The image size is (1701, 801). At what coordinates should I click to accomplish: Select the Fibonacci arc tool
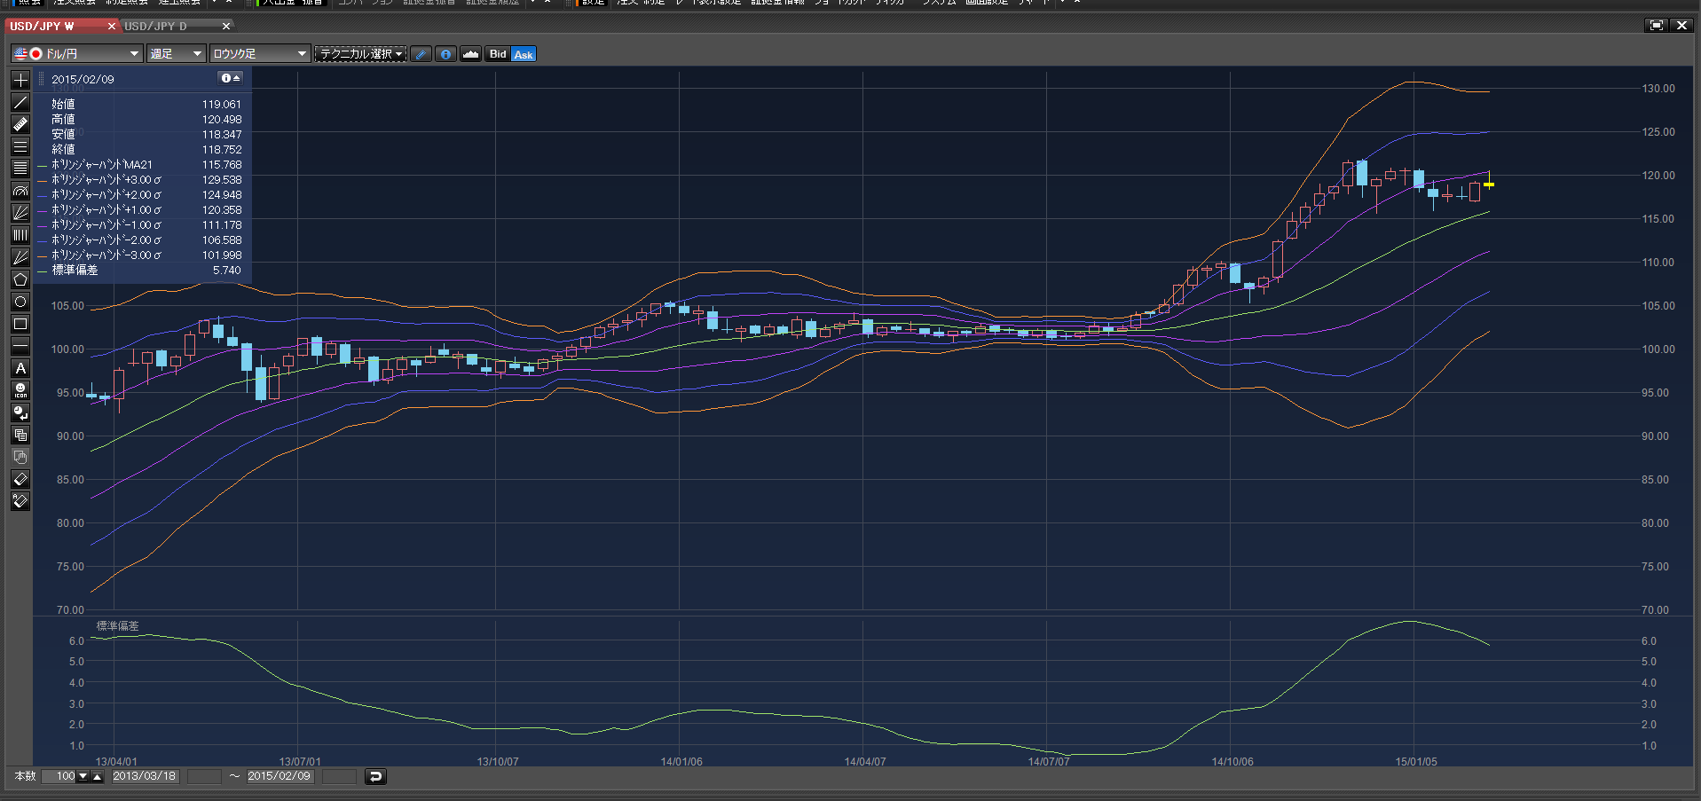20,191
